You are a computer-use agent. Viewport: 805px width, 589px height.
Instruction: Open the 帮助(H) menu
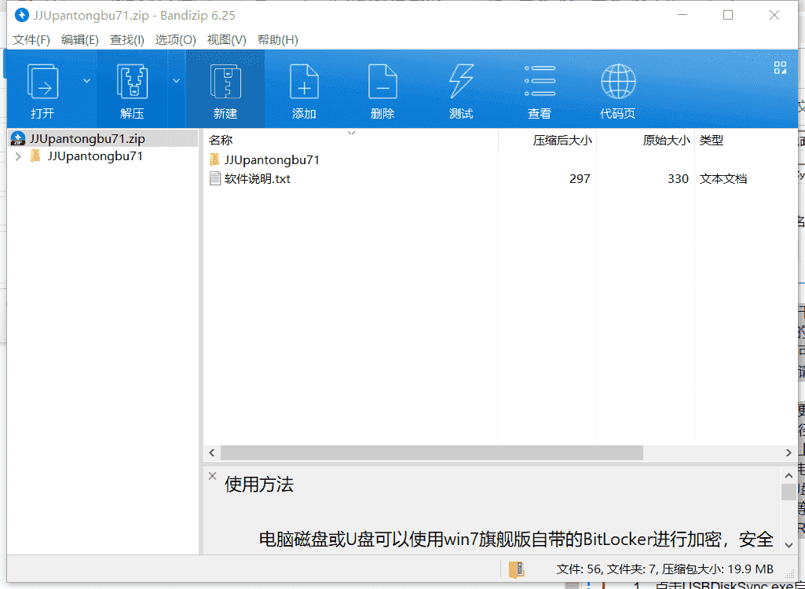pyautogui.click(x=278, y=40)
